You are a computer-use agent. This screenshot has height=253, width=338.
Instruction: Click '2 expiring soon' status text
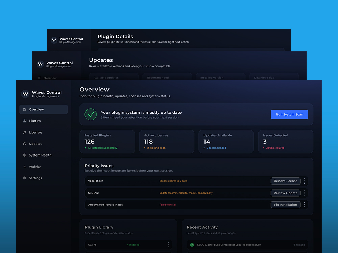tap(156, 148)
